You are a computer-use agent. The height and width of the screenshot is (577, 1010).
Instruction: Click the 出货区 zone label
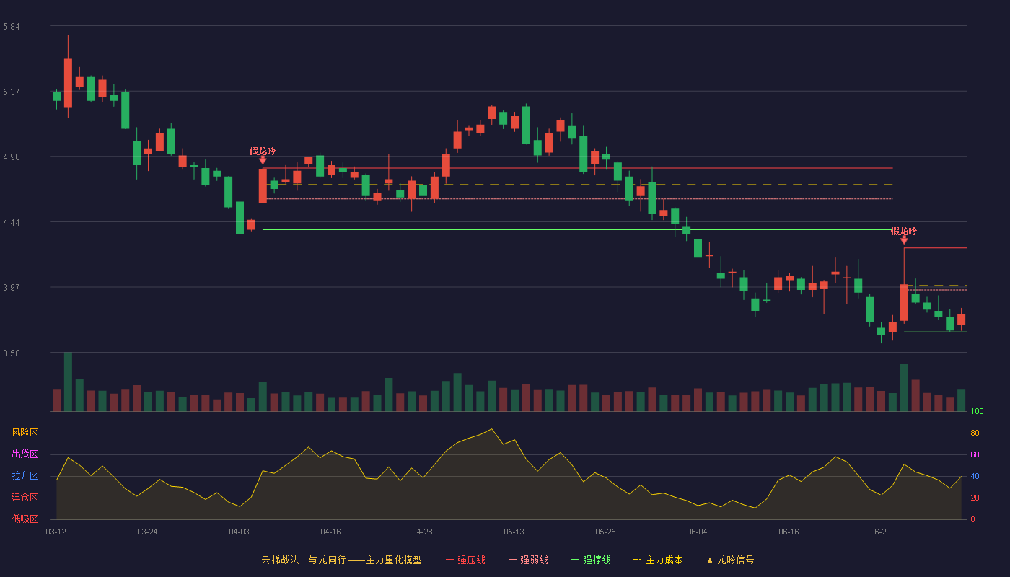coord(25,454)
